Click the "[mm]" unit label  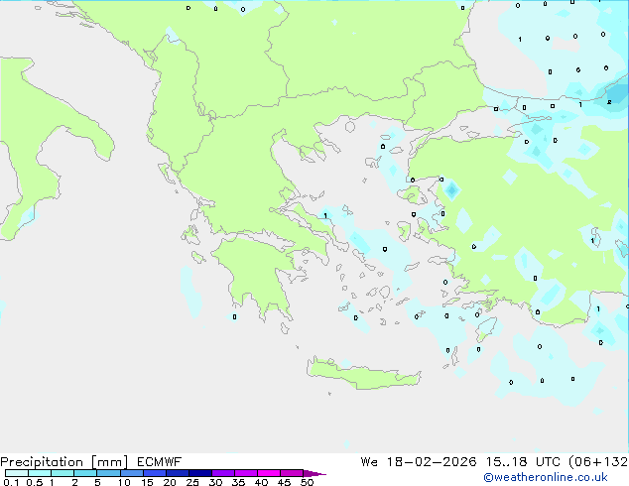[109, 462]
